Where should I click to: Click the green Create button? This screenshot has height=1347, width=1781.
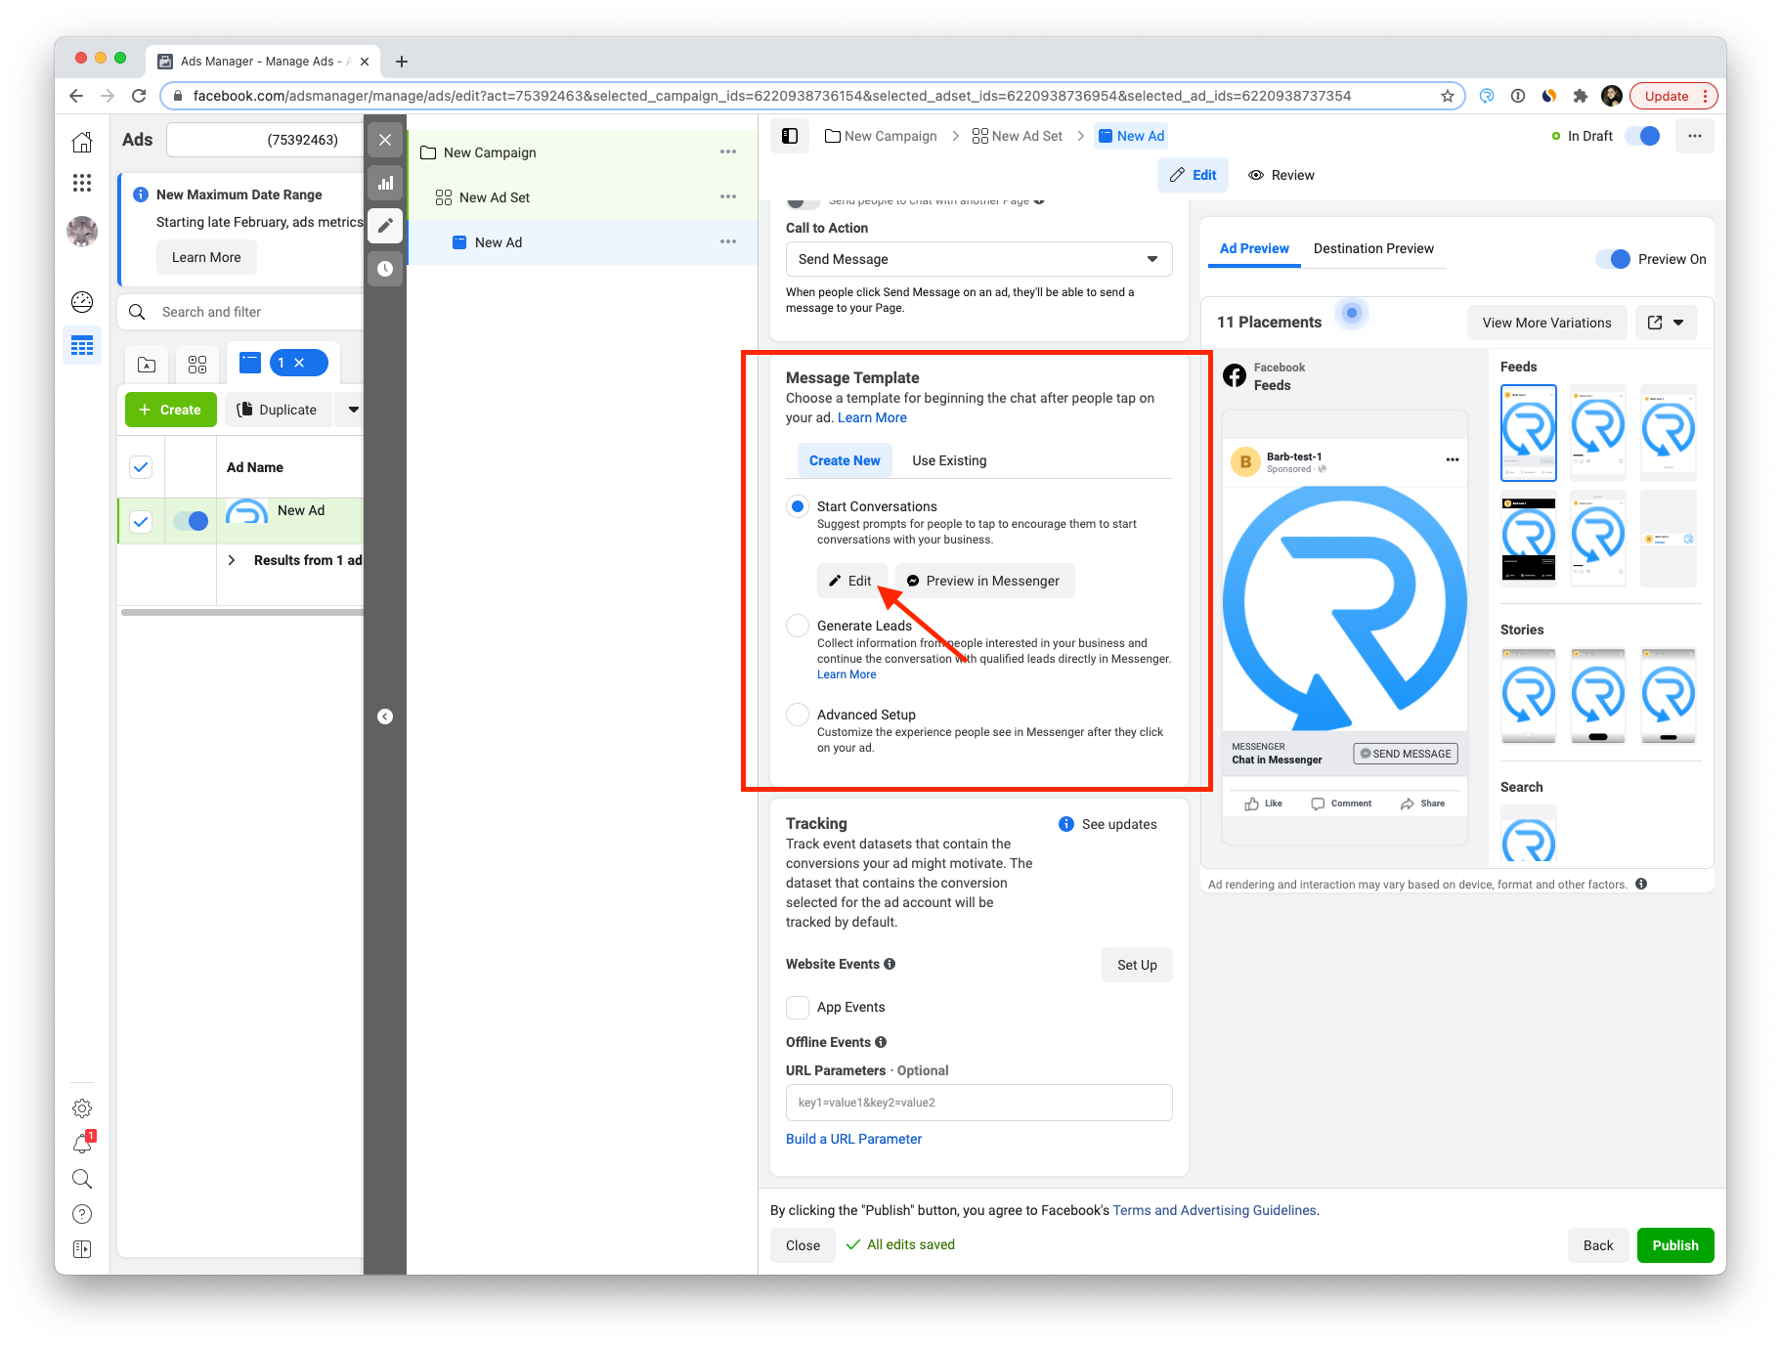[x=170, y=410]
